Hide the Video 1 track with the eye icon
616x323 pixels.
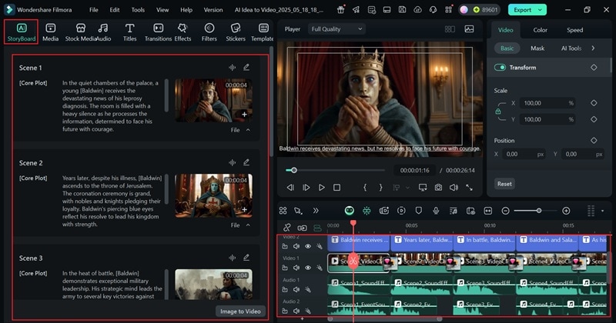[x=307, y=268]
